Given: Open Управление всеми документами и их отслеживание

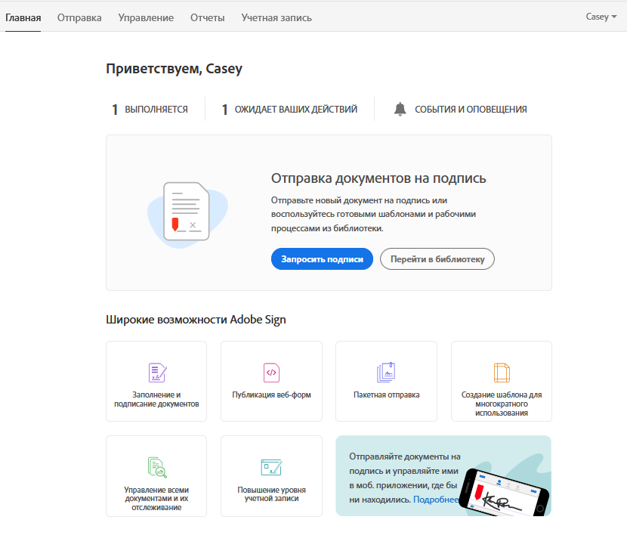Looking at the screenshot, I should (156, 499).
